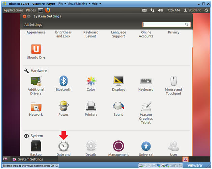Open the mail indicator envelope icon

pos(144,10)
